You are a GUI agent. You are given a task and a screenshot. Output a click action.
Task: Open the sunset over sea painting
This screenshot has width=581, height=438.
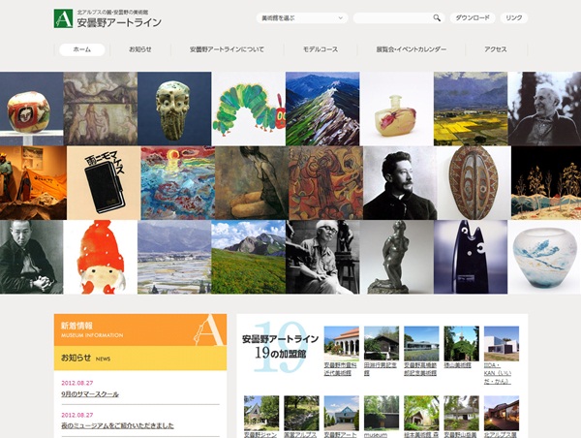[x=178, y=183]
